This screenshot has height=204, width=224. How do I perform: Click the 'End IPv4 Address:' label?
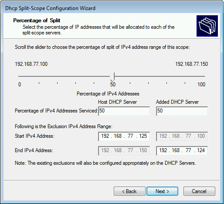click(x=34, y=150)
